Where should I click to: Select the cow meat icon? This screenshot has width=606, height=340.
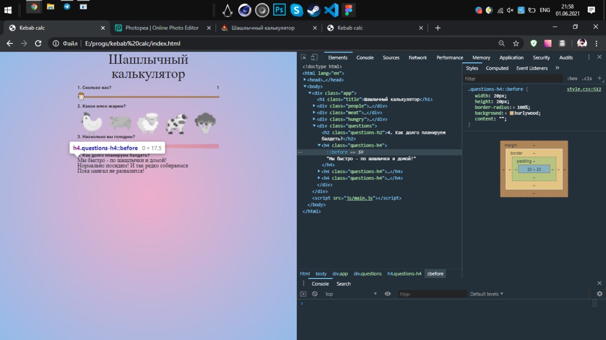[x=177, y=123]
